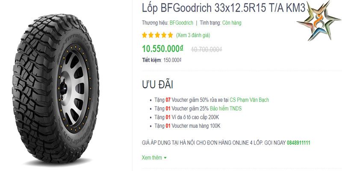
Task: Click the Voucher mua hàng 100K offer
Action: tap(196, 126)
